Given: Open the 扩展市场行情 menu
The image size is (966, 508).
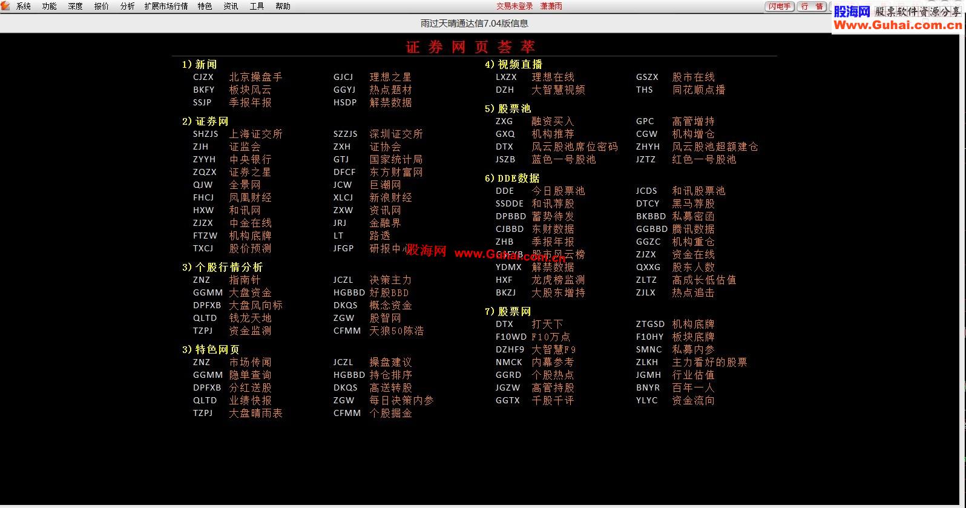Looking at the screenshot, I should [x=166, y=6].
